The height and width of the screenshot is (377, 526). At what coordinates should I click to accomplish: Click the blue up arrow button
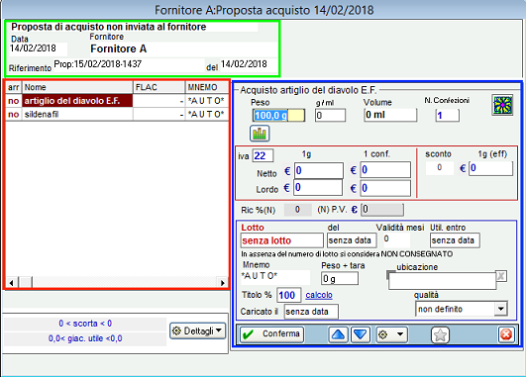pos(338,334)
